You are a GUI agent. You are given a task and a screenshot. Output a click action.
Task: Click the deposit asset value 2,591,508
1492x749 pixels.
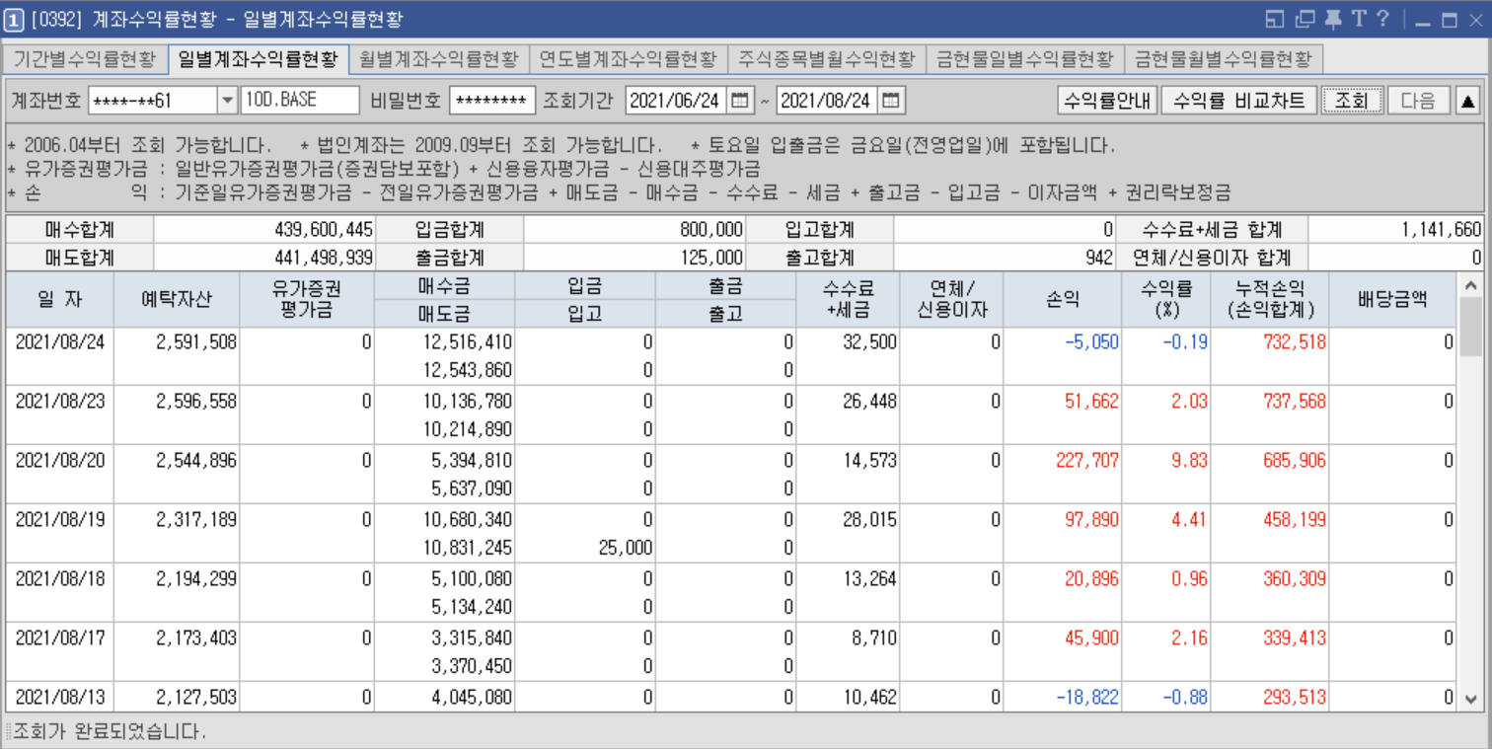tap(196, 342)
